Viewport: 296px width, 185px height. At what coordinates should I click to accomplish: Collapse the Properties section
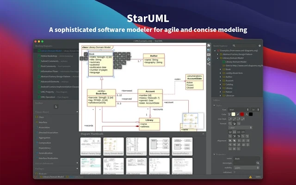click(214, 154)
